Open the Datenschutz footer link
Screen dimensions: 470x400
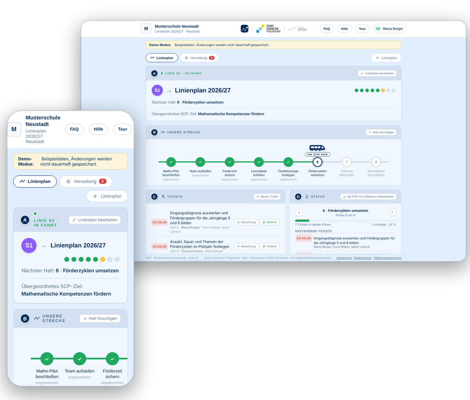click(363, 258)
